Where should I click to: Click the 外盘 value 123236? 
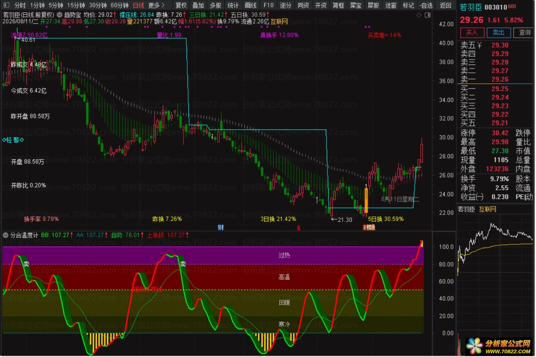[497, 169]
